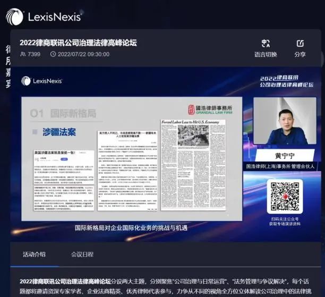Click the language switch icon
The width and height of the screenshot is (325, 297).
coord(266,44)
